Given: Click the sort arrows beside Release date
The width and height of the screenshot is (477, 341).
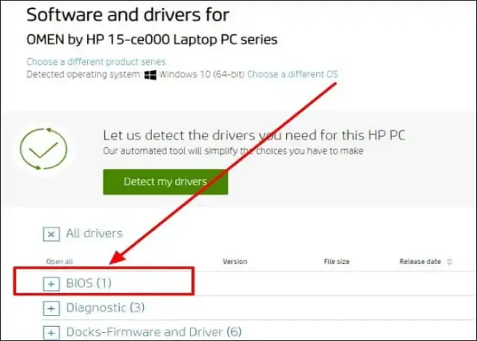Looking at the screenshot, I should click(x=449, y=262).
